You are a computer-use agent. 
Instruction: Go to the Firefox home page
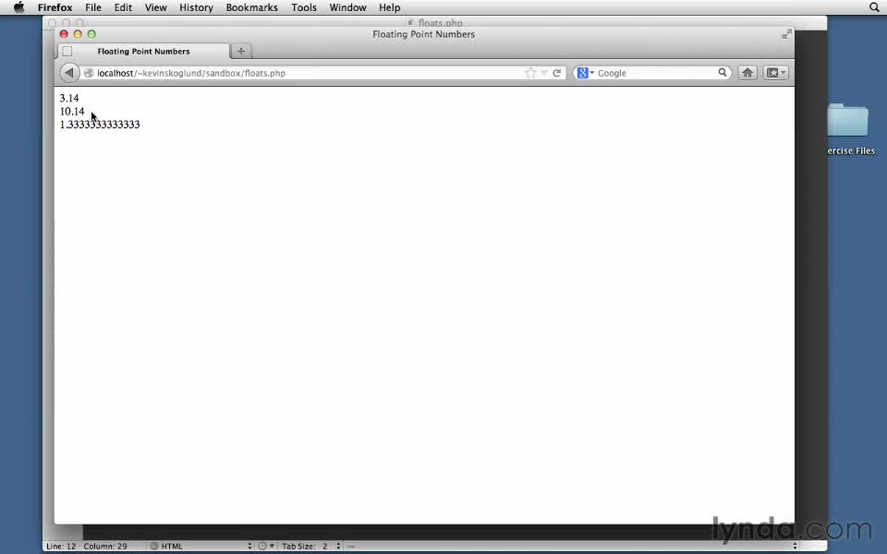point(747,72)
